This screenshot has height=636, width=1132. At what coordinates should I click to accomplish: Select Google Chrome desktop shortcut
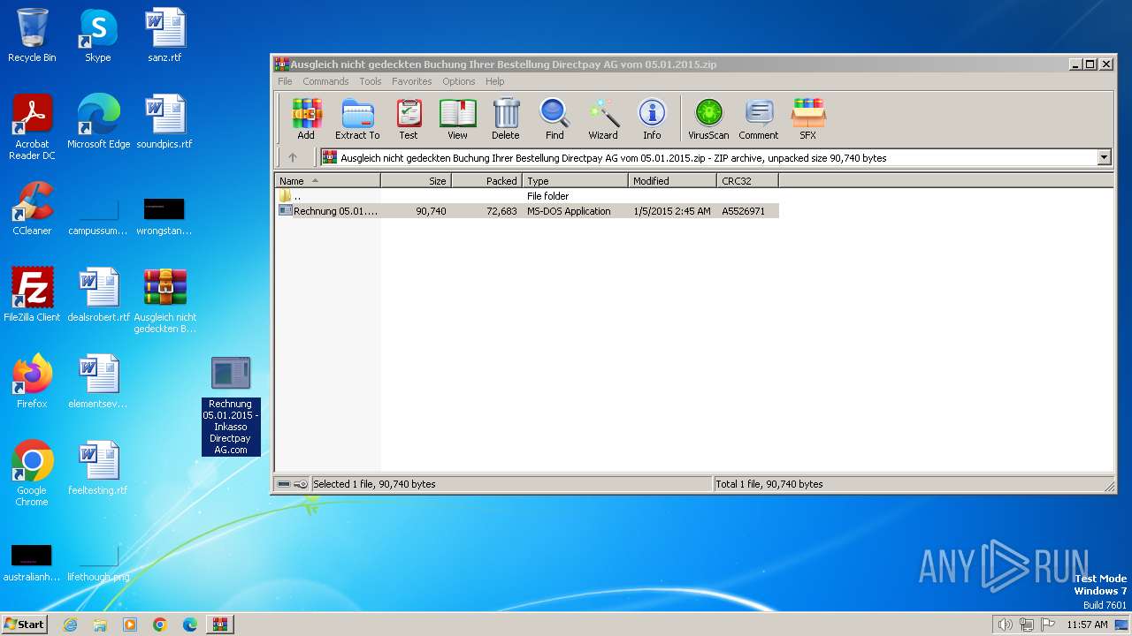[32, 473]
